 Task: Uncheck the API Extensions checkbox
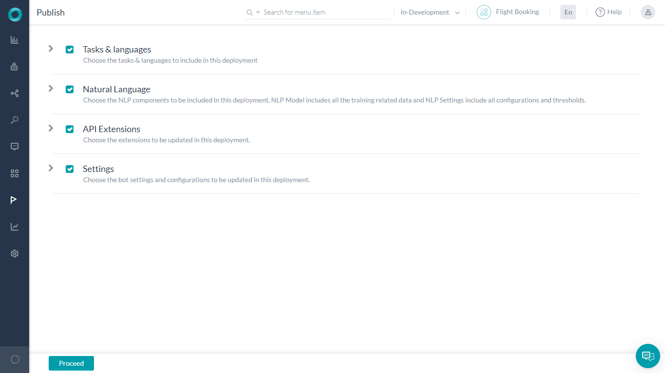[70, 129]
